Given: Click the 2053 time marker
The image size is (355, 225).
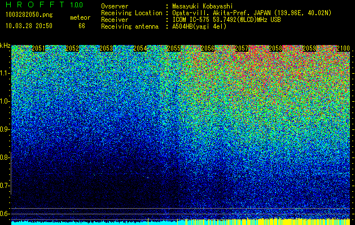Looking at the screenshot, I should click(106, 48).
